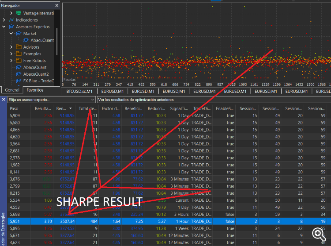Click the AbacuQuant expert advisor icon
The image size is (331, 246).
[x=19, y=67]
